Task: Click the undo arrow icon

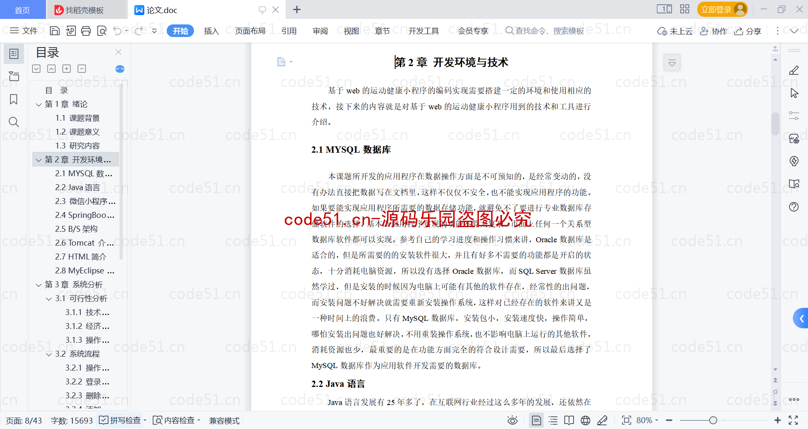Action: point(117,31)
